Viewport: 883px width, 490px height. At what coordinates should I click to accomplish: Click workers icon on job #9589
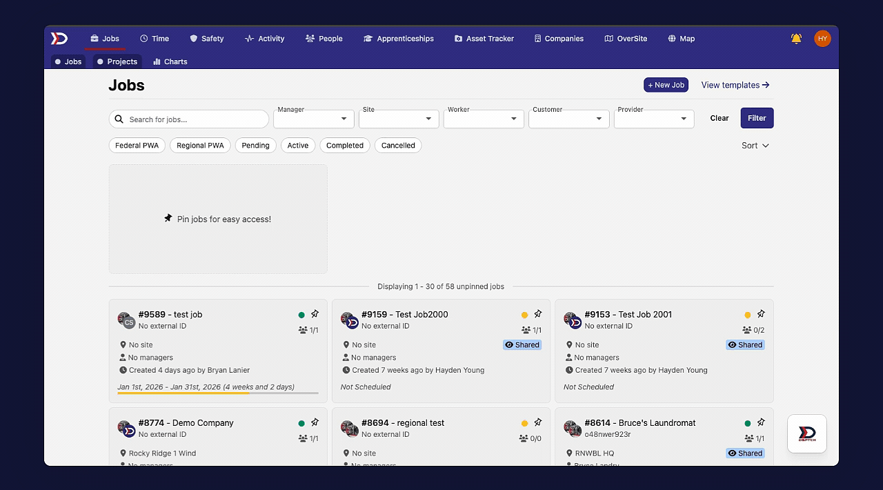pos(303,330)
